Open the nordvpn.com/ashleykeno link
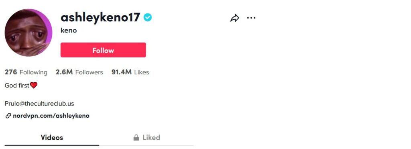411x149 pixels. pyautogui.click(x=51, y=116)
